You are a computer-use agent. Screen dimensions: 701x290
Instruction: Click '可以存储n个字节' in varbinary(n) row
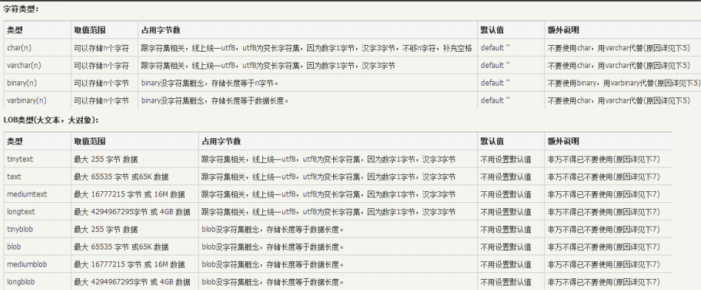101,100
